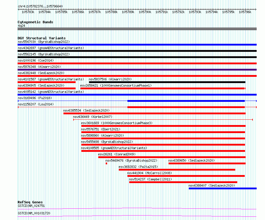
Task: Click the 105783k ruler tick label
Action: pyautogui.click(x=28, y=12)
